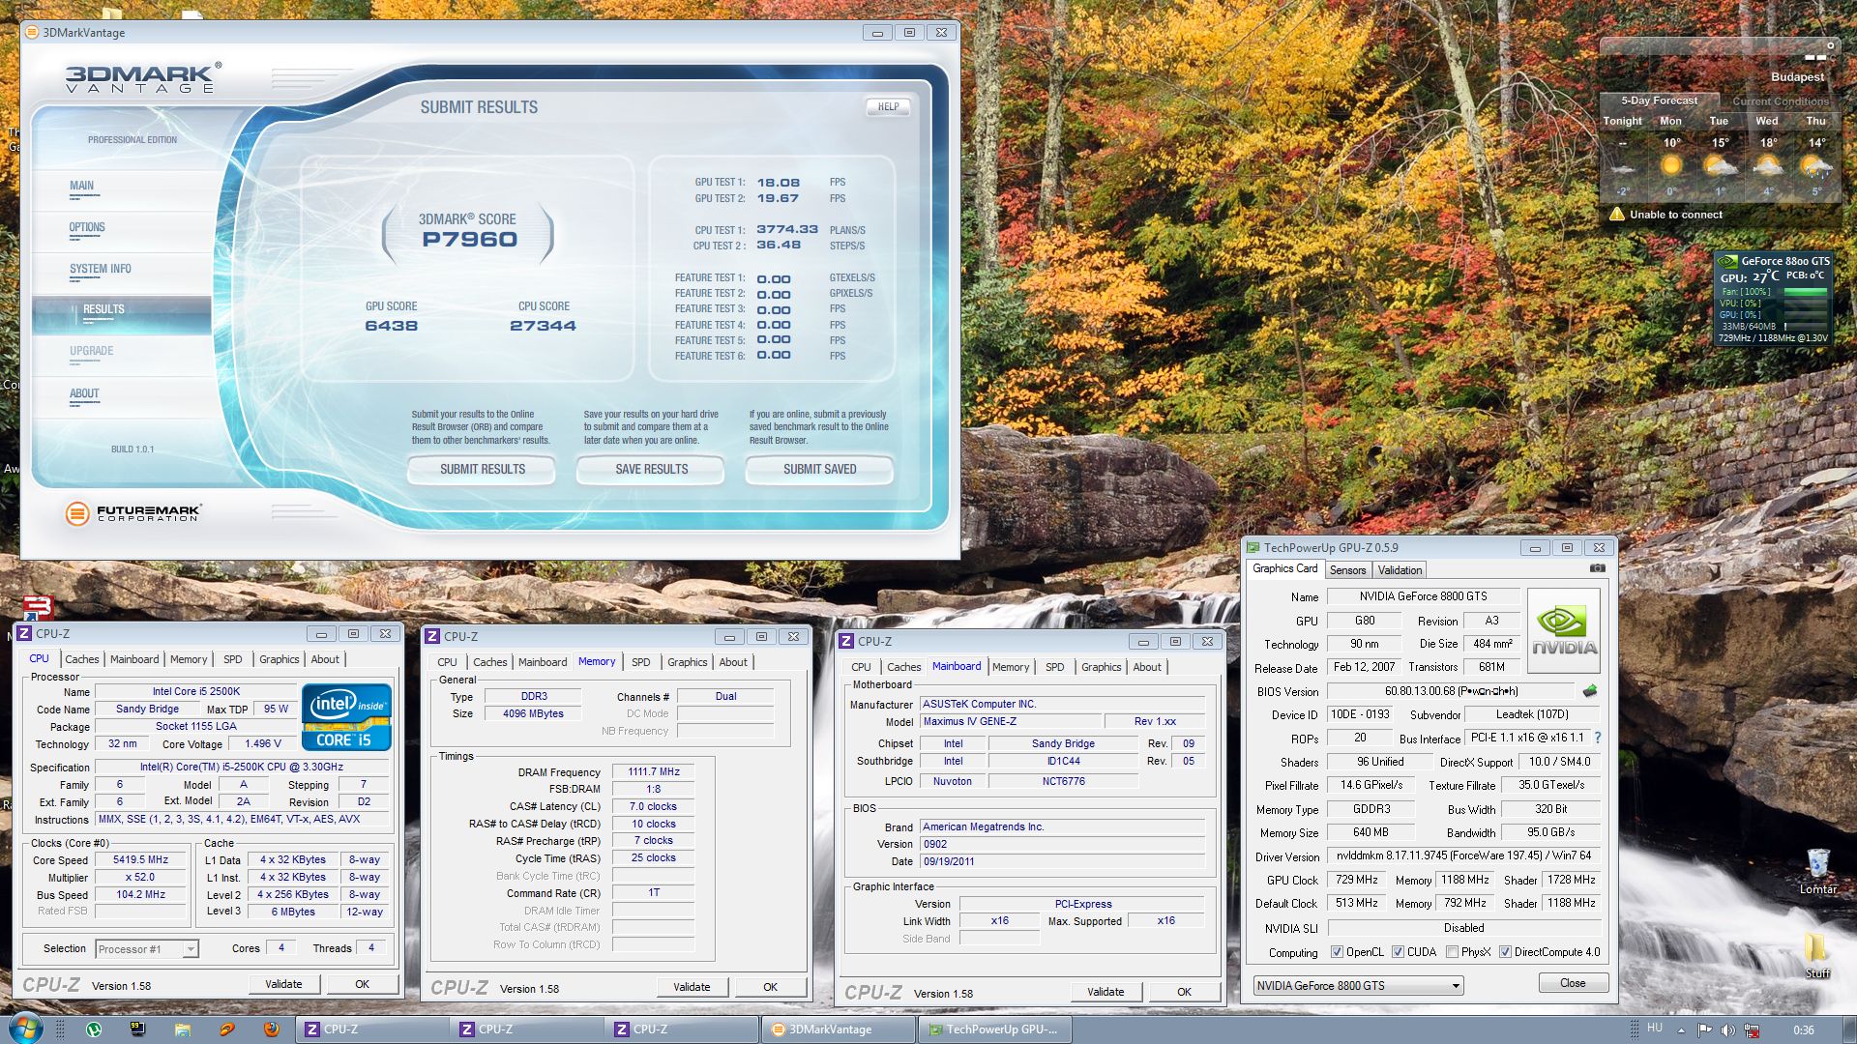Click the uTorrent taskbar icon
Viewport: 1857px width, 1044px height.
coord(94,1029)
